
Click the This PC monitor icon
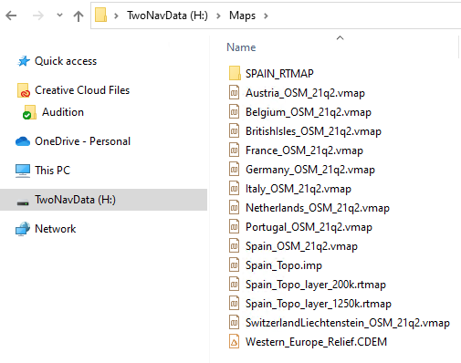pos(23,171)
